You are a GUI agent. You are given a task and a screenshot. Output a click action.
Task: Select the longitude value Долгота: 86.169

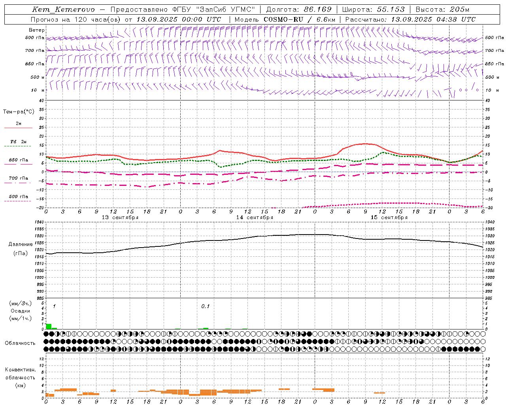tap(299, 9)
